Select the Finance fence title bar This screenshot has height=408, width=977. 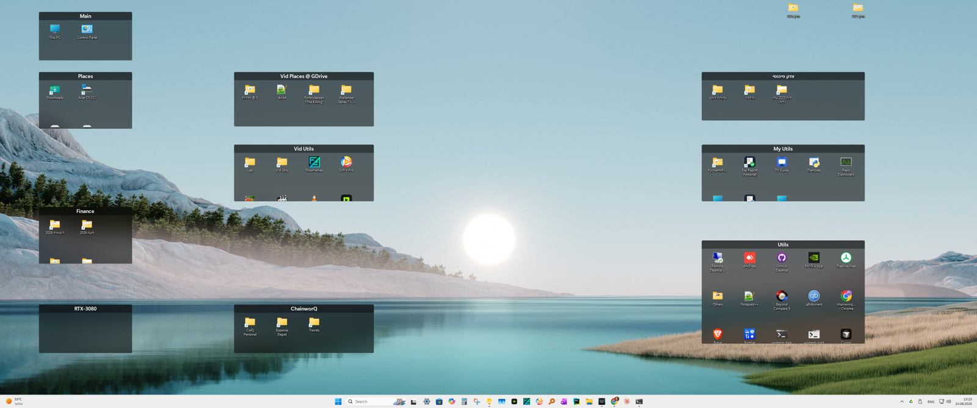[x=85, y=211]
